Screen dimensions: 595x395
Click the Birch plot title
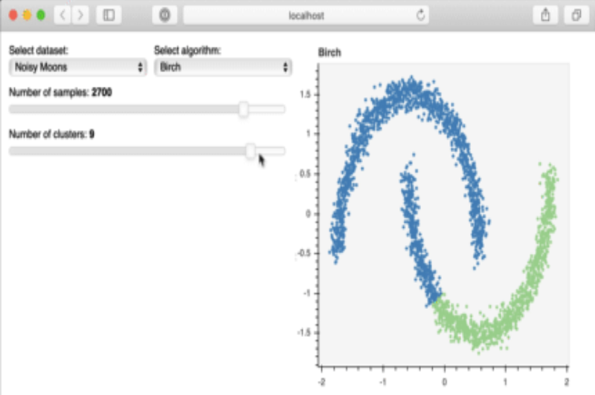pos(329,53)
